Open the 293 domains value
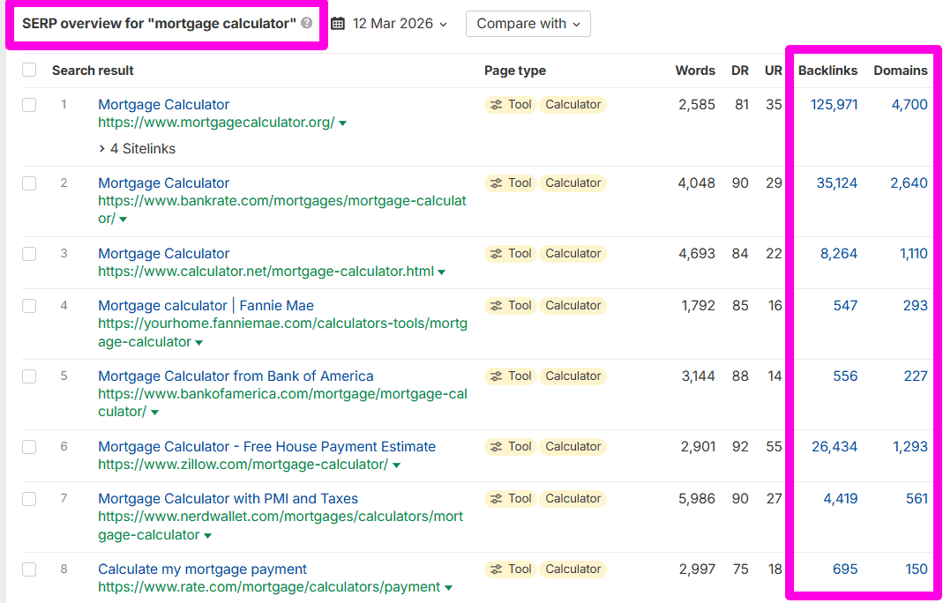The image size is (943, 603). 916,305
